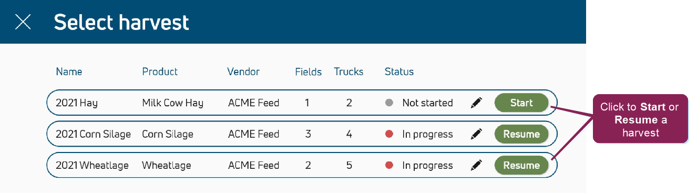Sort by the Name column header
Screen dimensions: 697x193
click(x=69, y=72)
